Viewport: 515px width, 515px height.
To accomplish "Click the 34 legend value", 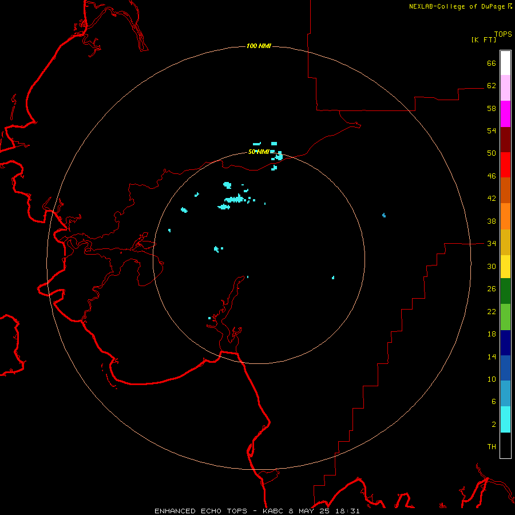I will pos(492,244).
